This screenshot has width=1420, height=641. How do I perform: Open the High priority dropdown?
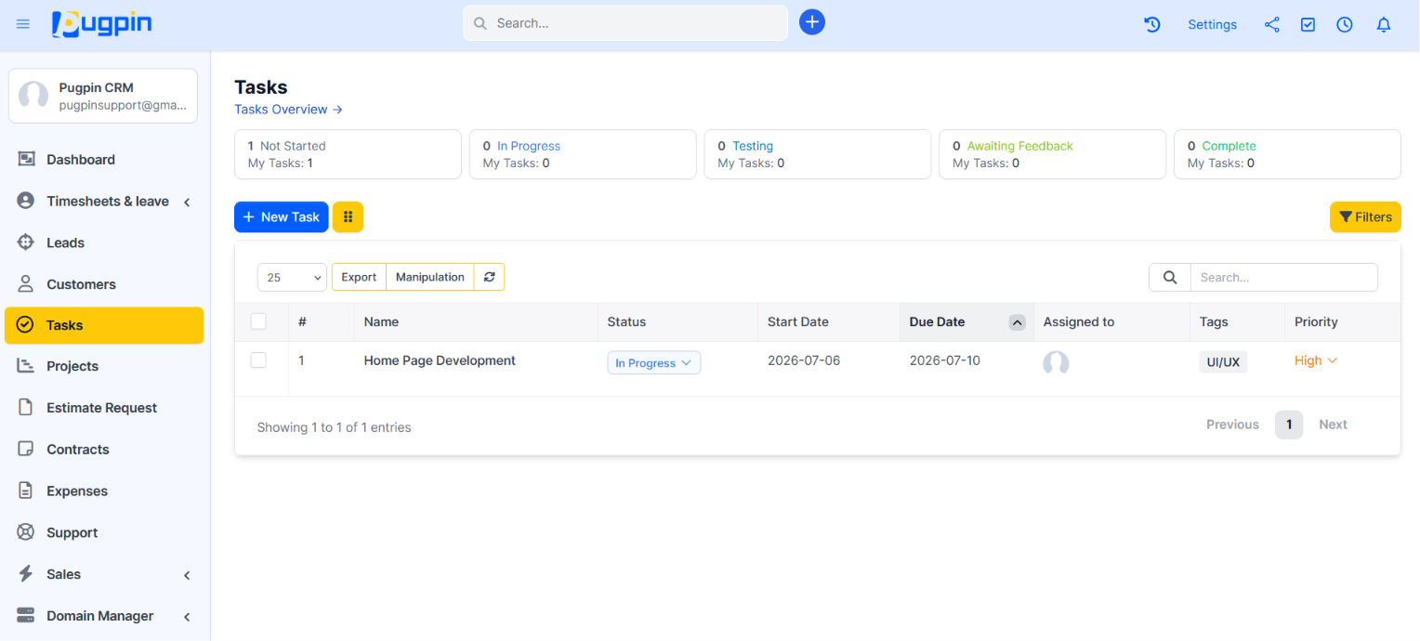1316,360
